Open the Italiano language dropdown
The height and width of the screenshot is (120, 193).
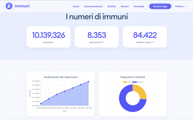click(x=181, y=6)
